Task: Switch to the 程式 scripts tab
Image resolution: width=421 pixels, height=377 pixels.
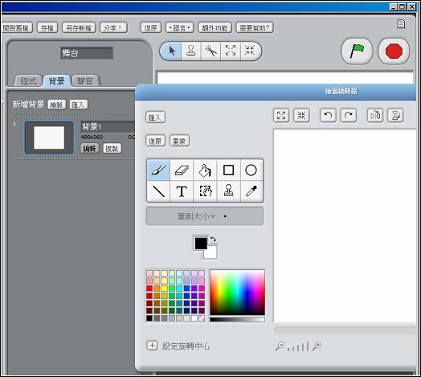Action: click(x=28, y=81)
